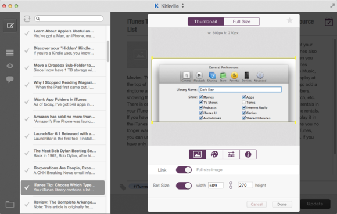Click the image placeholder icon in the post
This screenshot has width=337, height=214.
tap(140, 55)
